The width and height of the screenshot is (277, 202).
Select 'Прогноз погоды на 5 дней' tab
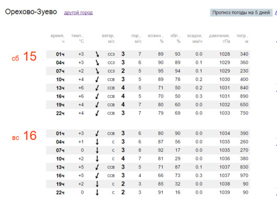click(x=241, y=13)
